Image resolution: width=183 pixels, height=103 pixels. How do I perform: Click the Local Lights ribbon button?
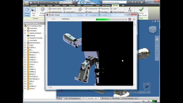click(x=69, y=12)
